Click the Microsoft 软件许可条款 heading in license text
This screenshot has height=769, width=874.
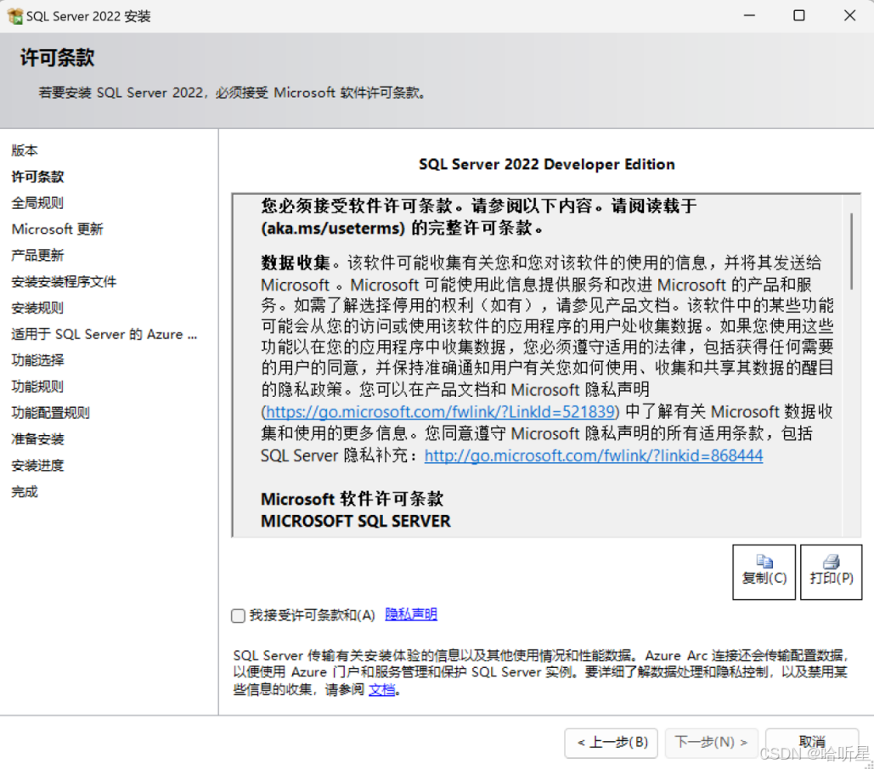(x=352, y=499)
